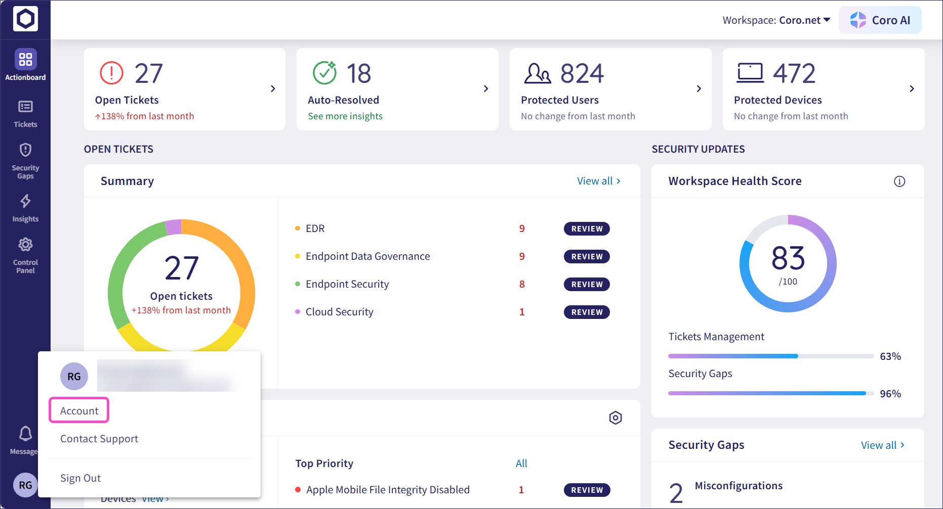The width and height of the screenshot is (943, 509).
Task: Review the Endpoint Security tickets
Action: (586, 284)
